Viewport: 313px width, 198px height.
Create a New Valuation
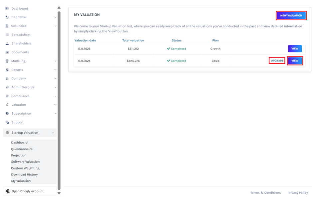point(291,15)
